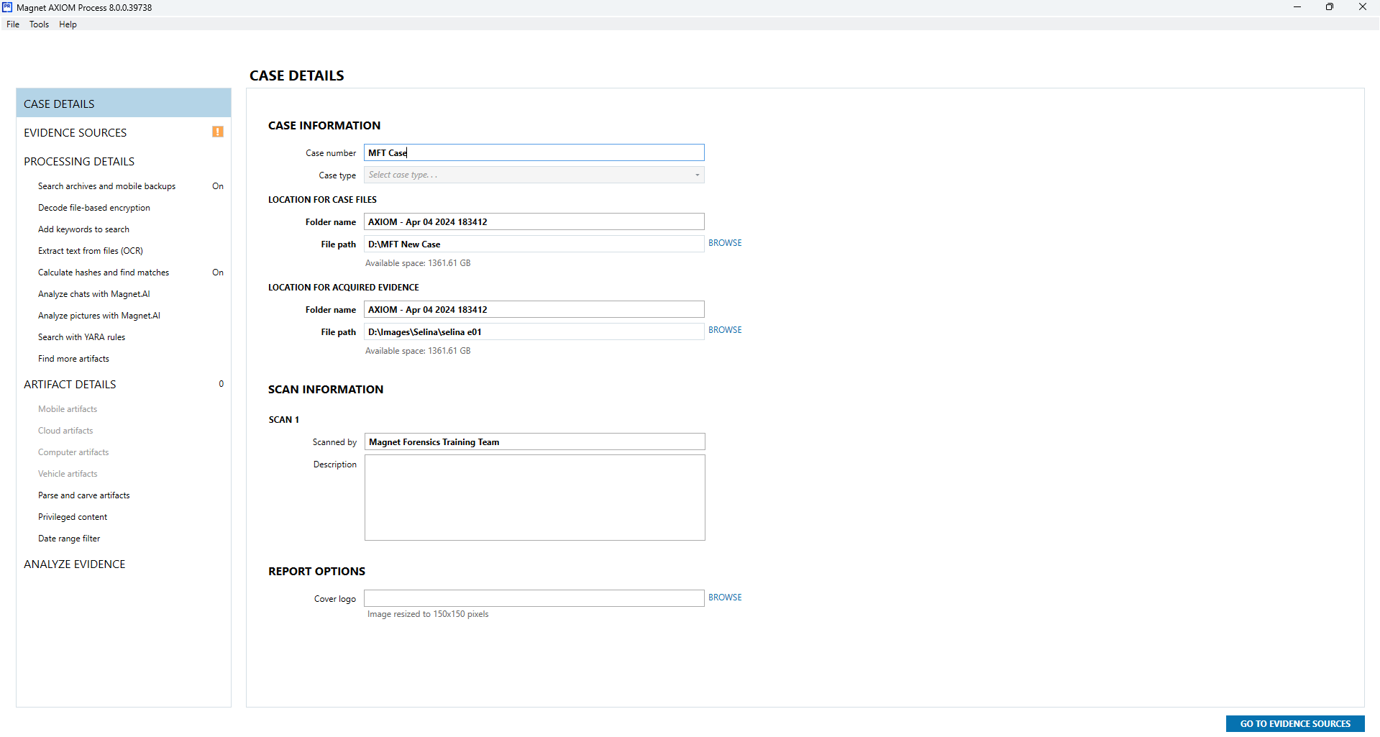The height and width of the screenshot is (737, 1380).
Task: Select Evidence Sources in the left sidebar
Action: click(76, 133)
